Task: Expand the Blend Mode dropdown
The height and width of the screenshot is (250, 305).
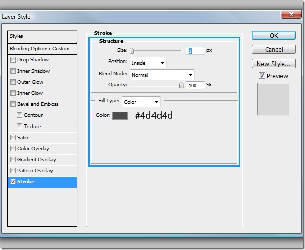Action: point(162,75)
